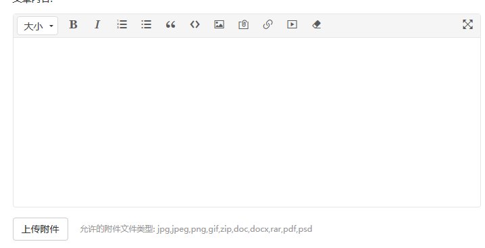Toggle bold formatting

[73, 24]
